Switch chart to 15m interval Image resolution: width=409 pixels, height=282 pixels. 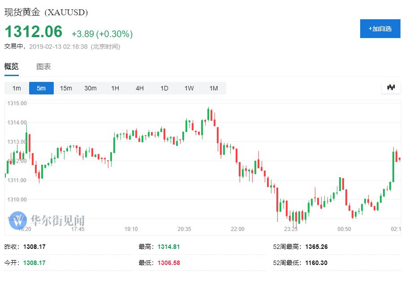(66, 88)
